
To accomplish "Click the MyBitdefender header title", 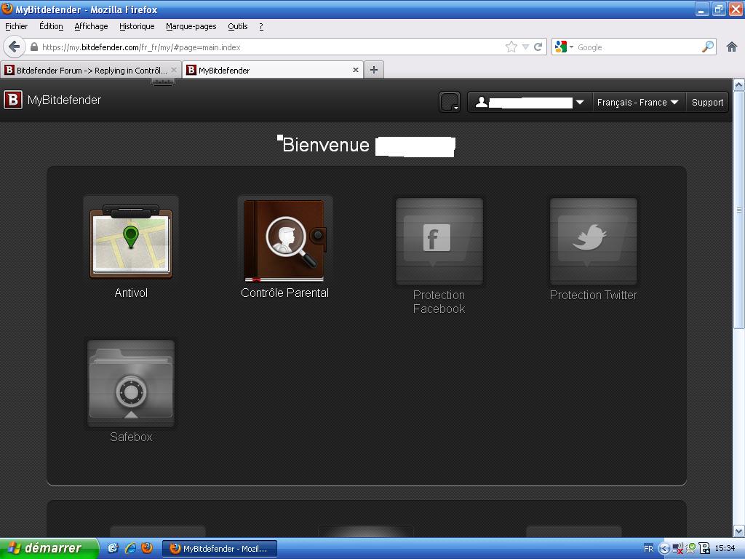I will tap(64, 100).
